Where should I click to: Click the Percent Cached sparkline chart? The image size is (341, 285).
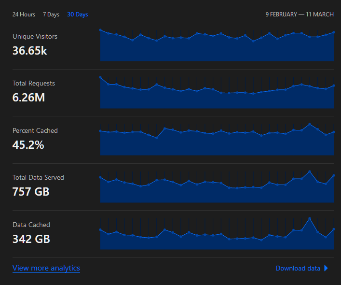tap(217, 142)
